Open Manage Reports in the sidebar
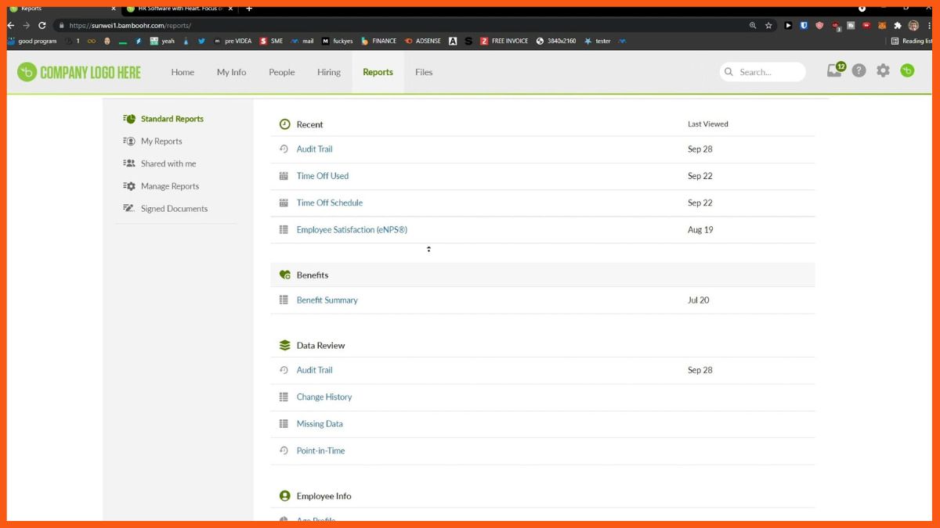This screenshot has width=940, height=528. coord(170,186)
